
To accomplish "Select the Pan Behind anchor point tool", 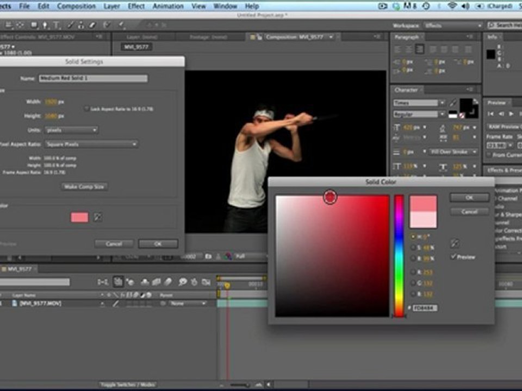I will pyautogui.click(x=20, y=25).
